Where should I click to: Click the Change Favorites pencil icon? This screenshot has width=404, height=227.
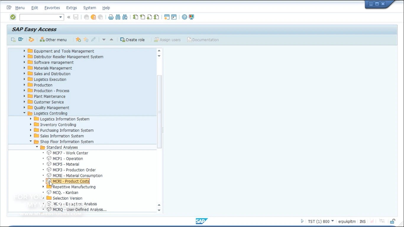(x=93, y=40)
